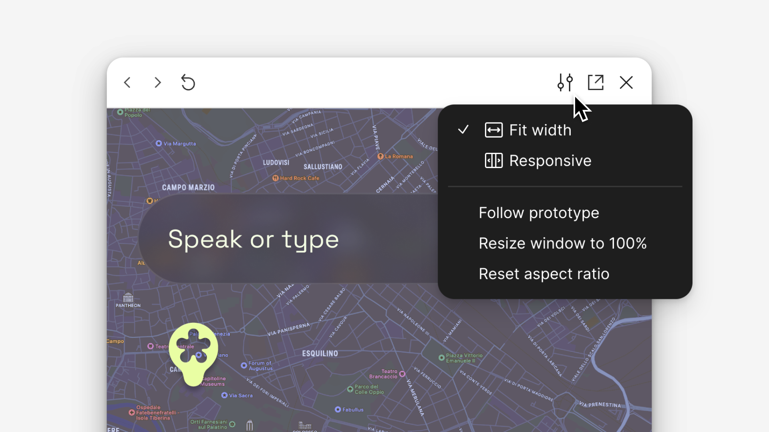Close the inline preview window

coord(626,83)
